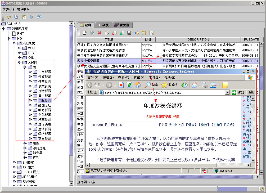Image resolution: width=266 pixels, height=193 pixels.
Task: Click the Print icon in Internet Explorer toolbar
Action: [205, 85]
